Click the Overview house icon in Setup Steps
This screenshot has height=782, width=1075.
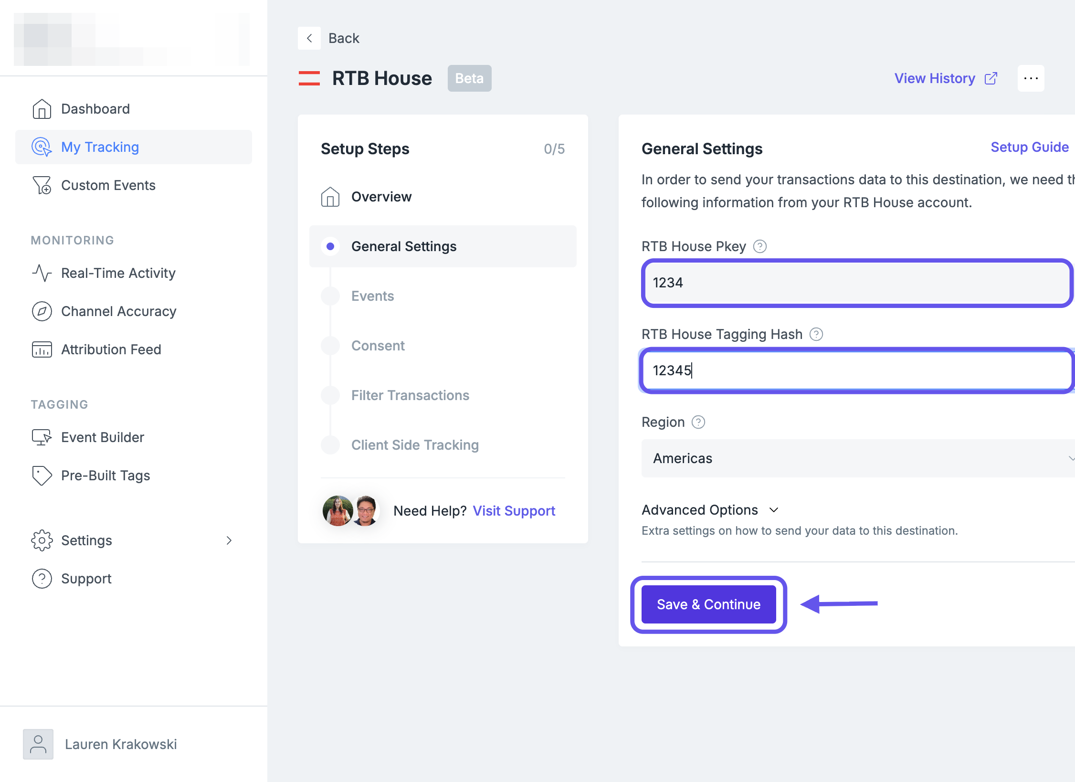(330, 197)
